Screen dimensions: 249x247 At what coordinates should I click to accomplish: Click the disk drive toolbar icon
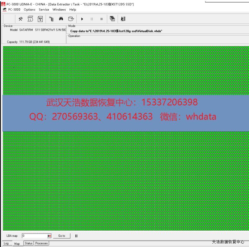tap(71, 19)
